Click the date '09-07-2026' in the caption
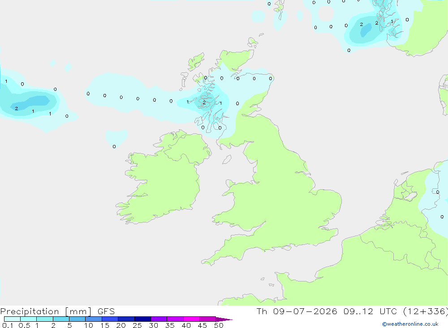Screen dimensions: 448x328 coord(305,311)
